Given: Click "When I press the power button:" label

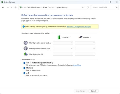Looking at the screenshot, I should (40, 43).
